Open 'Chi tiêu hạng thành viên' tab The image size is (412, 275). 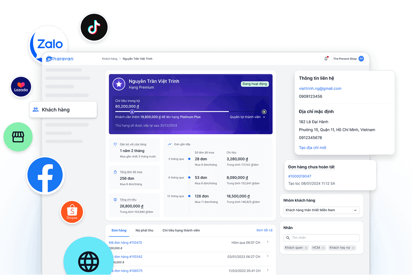(181, 230)
